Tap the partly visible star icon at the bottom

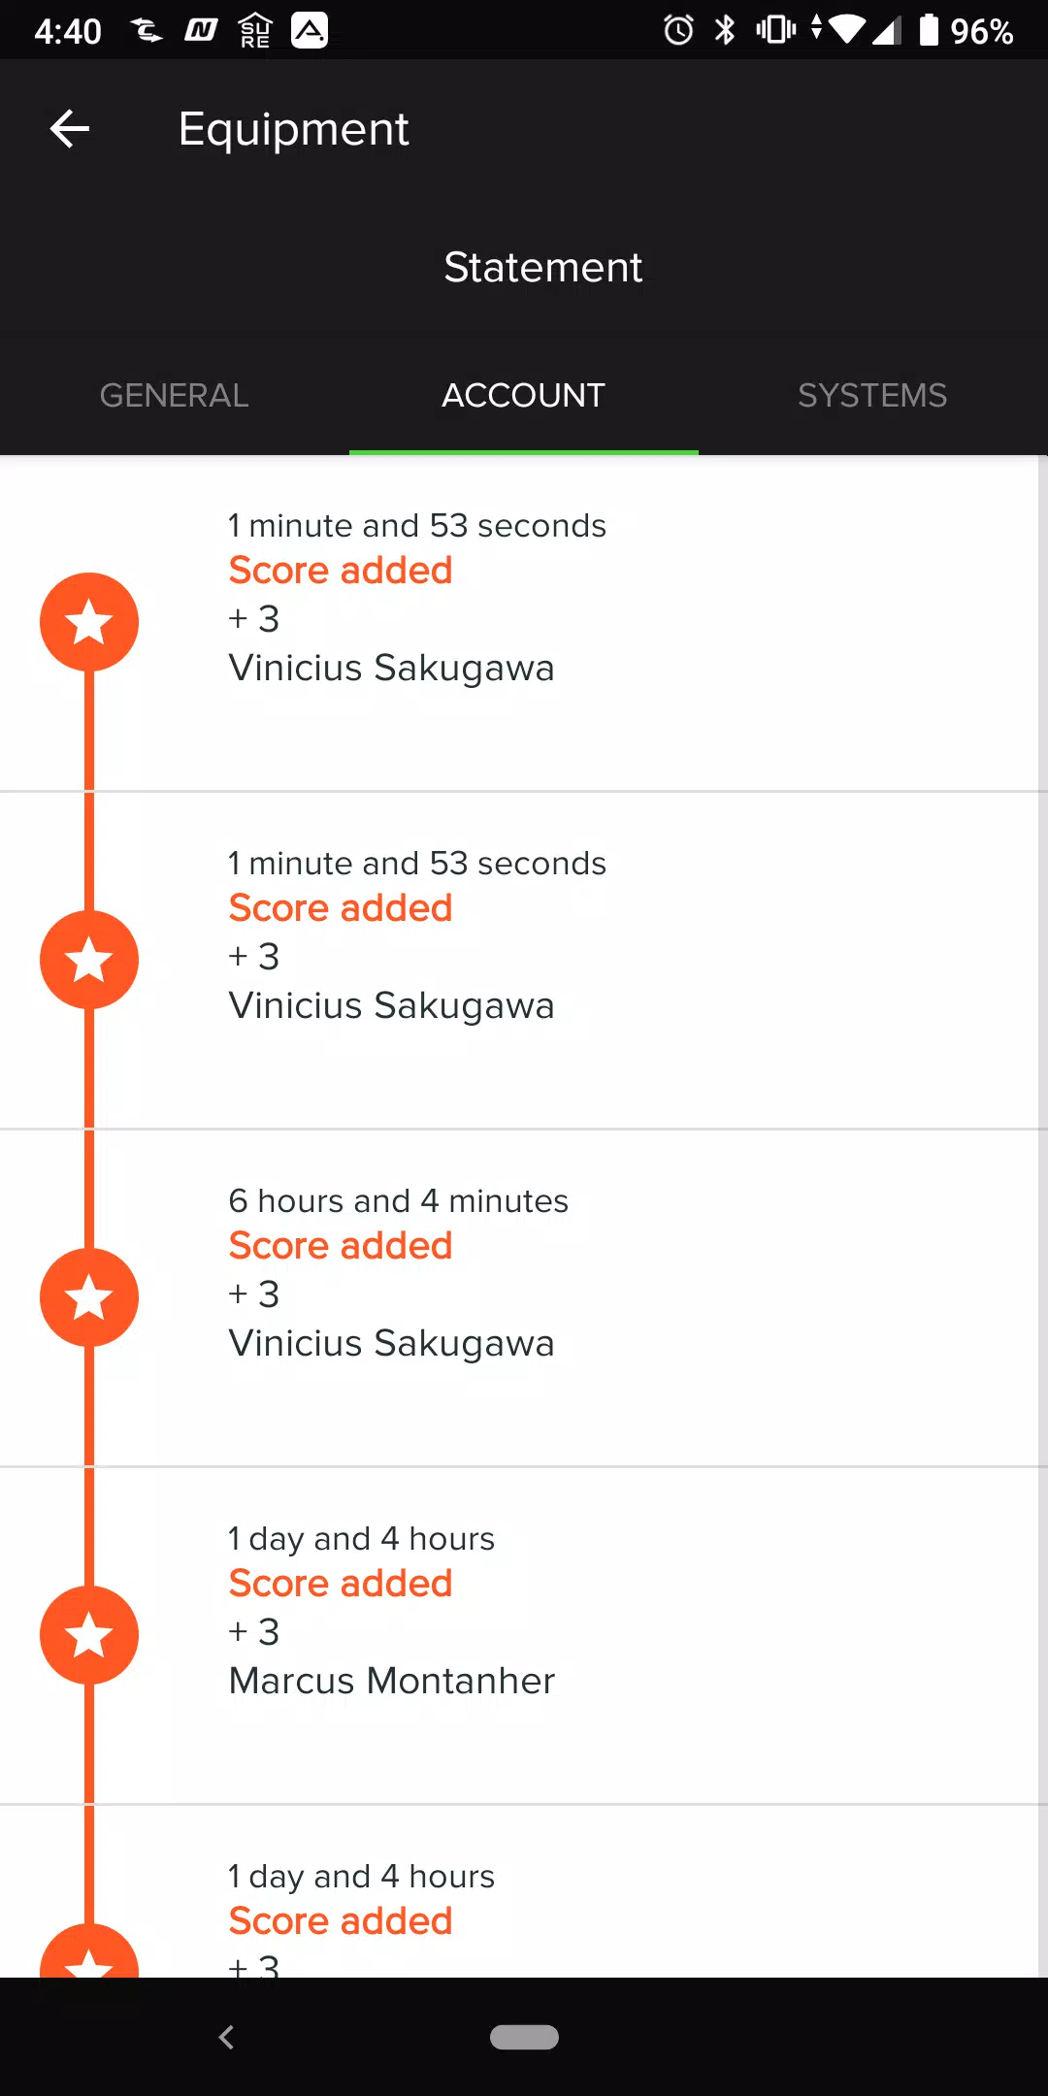click(x=89, y=1951)
